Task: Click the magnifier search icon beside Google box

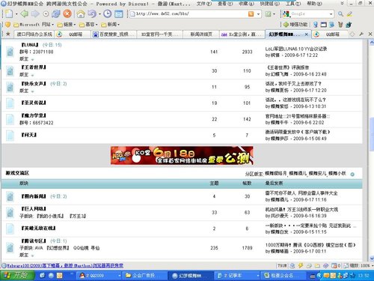Action: [340, 14]
